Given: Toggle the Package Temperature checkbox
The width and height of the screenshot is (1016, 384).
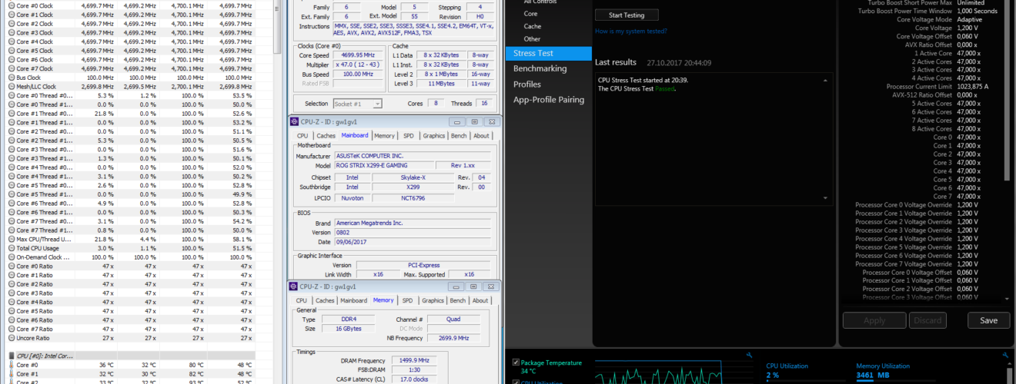Looking at the screenshot, I should (516, 362).
